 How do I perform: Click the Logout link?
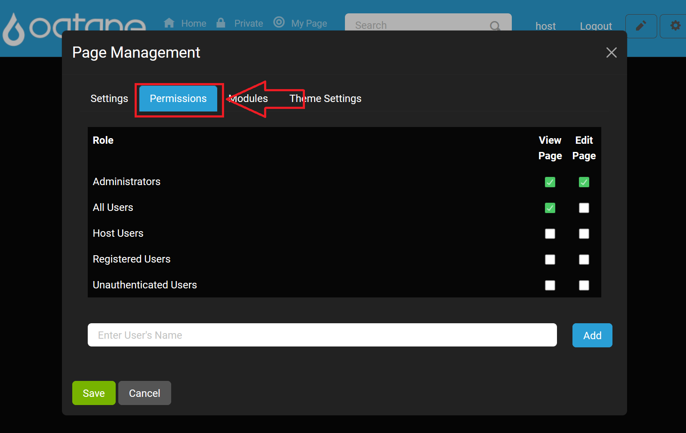pos(596,26)
